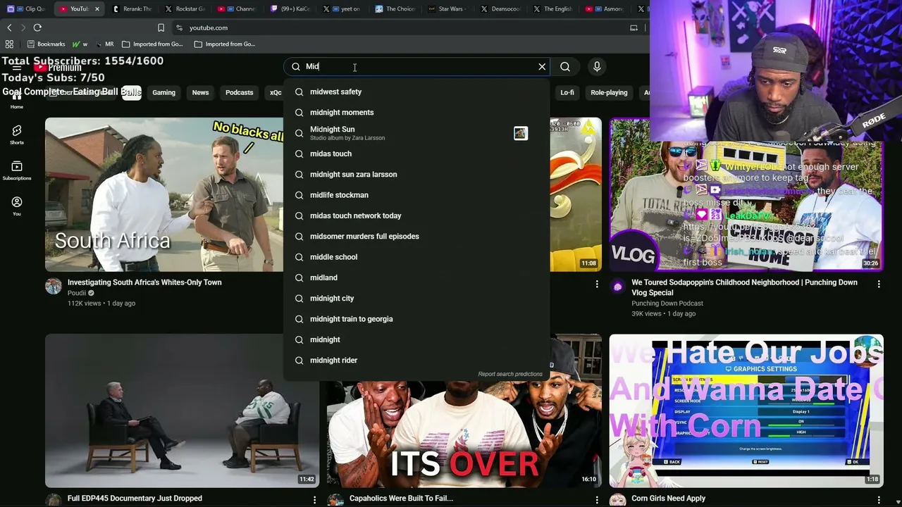Filter feed by the Podcasts chip
Screen dimensions: 902x507
pos(239,92)
